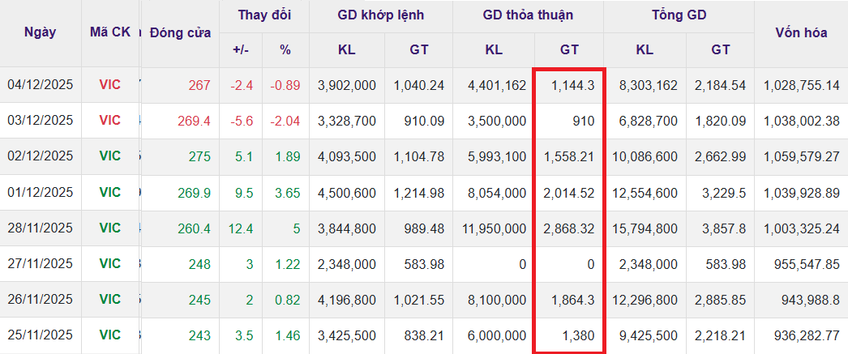This screenshot has height=354, width=848.
Task: Click the GD khớp lệnh header
Action: (x=381, y=15)
